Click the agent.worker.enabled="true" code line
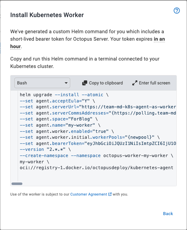The image size is (187, 230). [x=67, y=131]
